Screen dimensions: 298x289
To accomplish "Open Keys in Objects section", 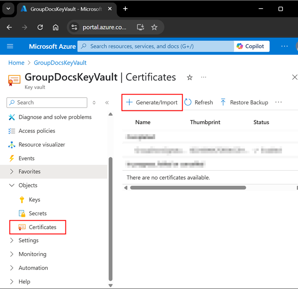I will pos(34,200).
